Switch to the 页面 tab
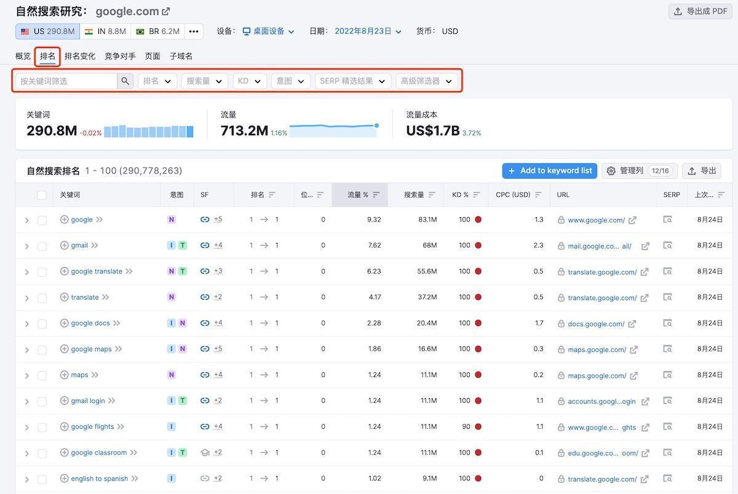Image resolution: width=738 pixels, height=494 pixels. pos(153,56)
